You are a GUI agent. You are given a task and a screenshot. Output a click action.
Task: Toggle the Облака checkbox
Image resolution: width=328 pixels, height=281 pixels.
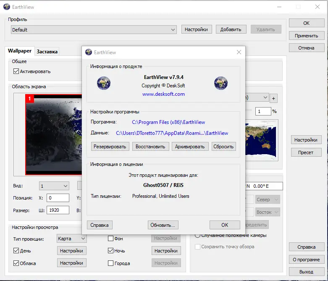pos(16,263)
